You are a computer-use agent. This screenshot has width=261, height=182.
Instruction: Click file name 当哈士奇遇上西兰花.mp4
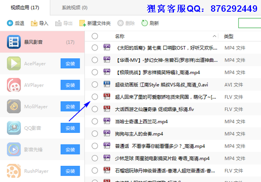[141, 121]
